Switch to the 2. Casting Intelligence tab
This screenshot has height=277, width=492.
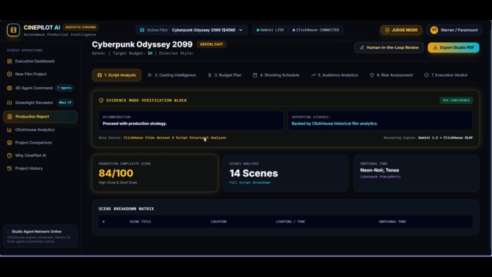[172, 75]
